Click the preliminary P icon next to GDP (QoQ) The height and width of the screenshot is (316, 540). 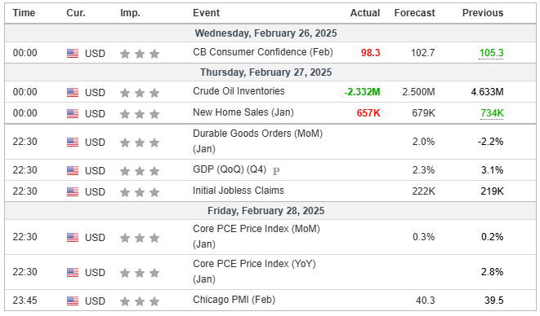click(x=276, y=171)
